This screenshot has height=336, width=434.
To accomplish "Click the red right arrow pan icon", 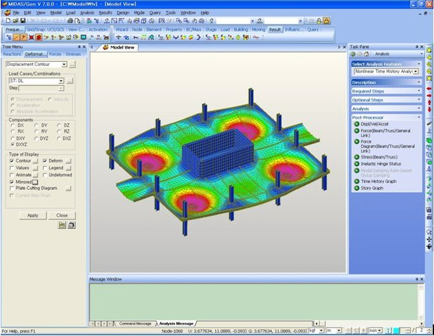I will (x=429, y=95).
